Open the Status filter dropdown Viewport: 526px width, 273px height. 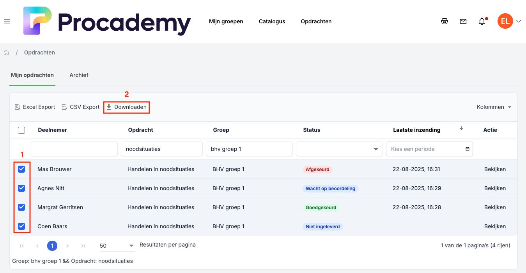click(x=338, y=149)
